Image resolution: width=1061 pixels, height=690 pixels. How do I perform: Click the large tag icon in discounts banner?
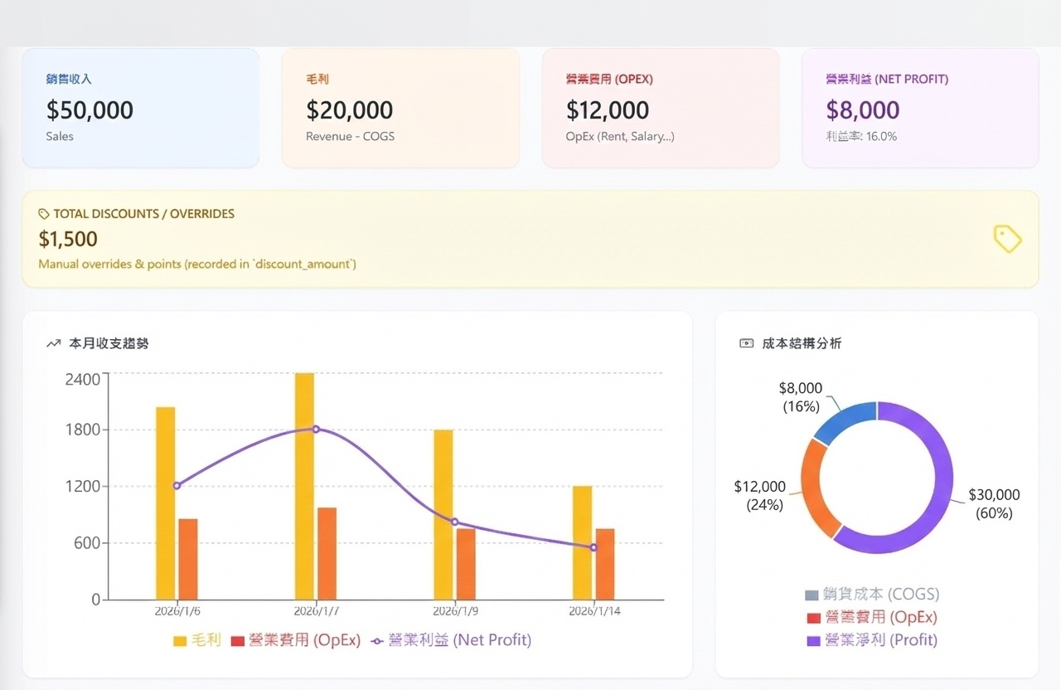click(1007, 239)
